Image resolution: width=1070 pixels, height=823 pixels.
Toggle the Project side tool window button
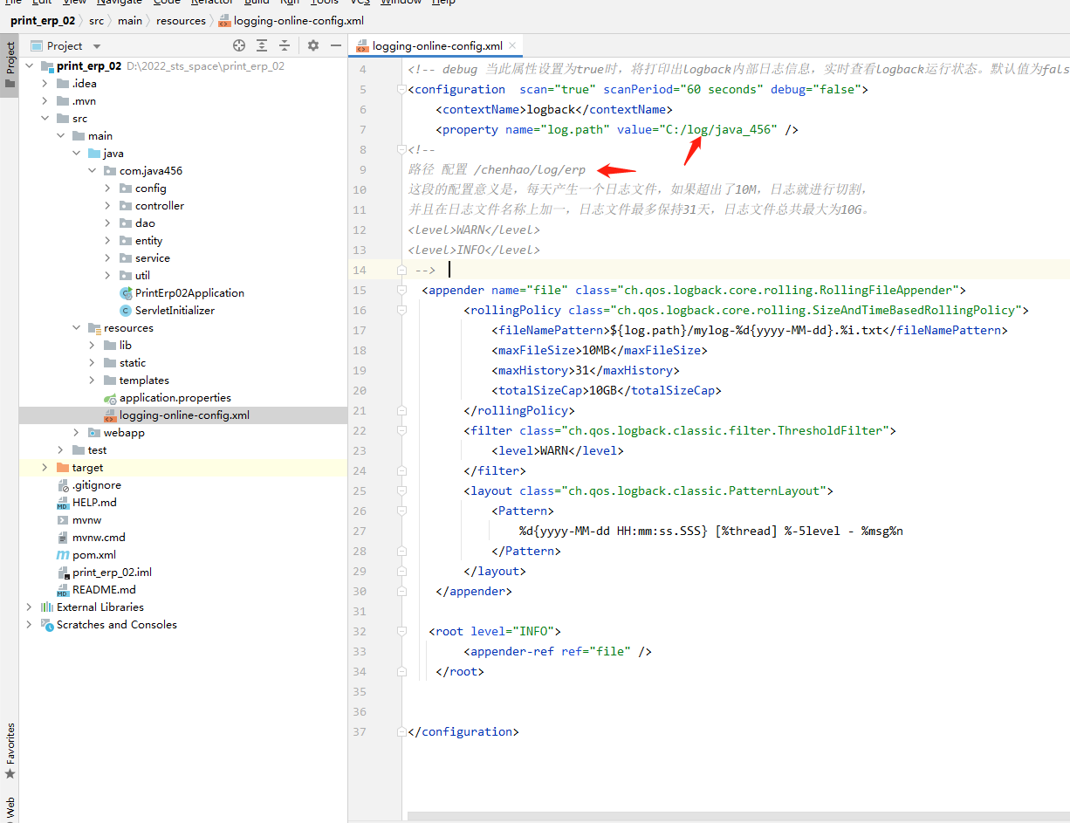[x=10, y=65]
